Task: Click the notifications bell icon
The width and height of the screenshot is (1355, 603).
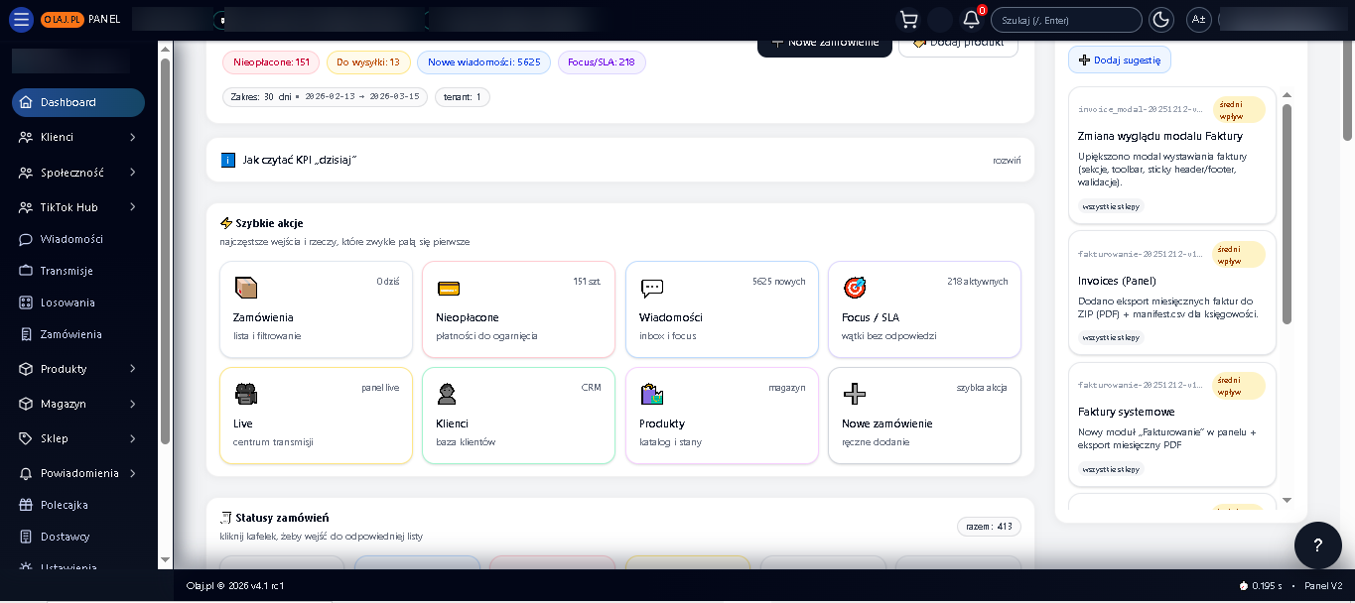Action: pyautogui.click(x=971, y=20)
